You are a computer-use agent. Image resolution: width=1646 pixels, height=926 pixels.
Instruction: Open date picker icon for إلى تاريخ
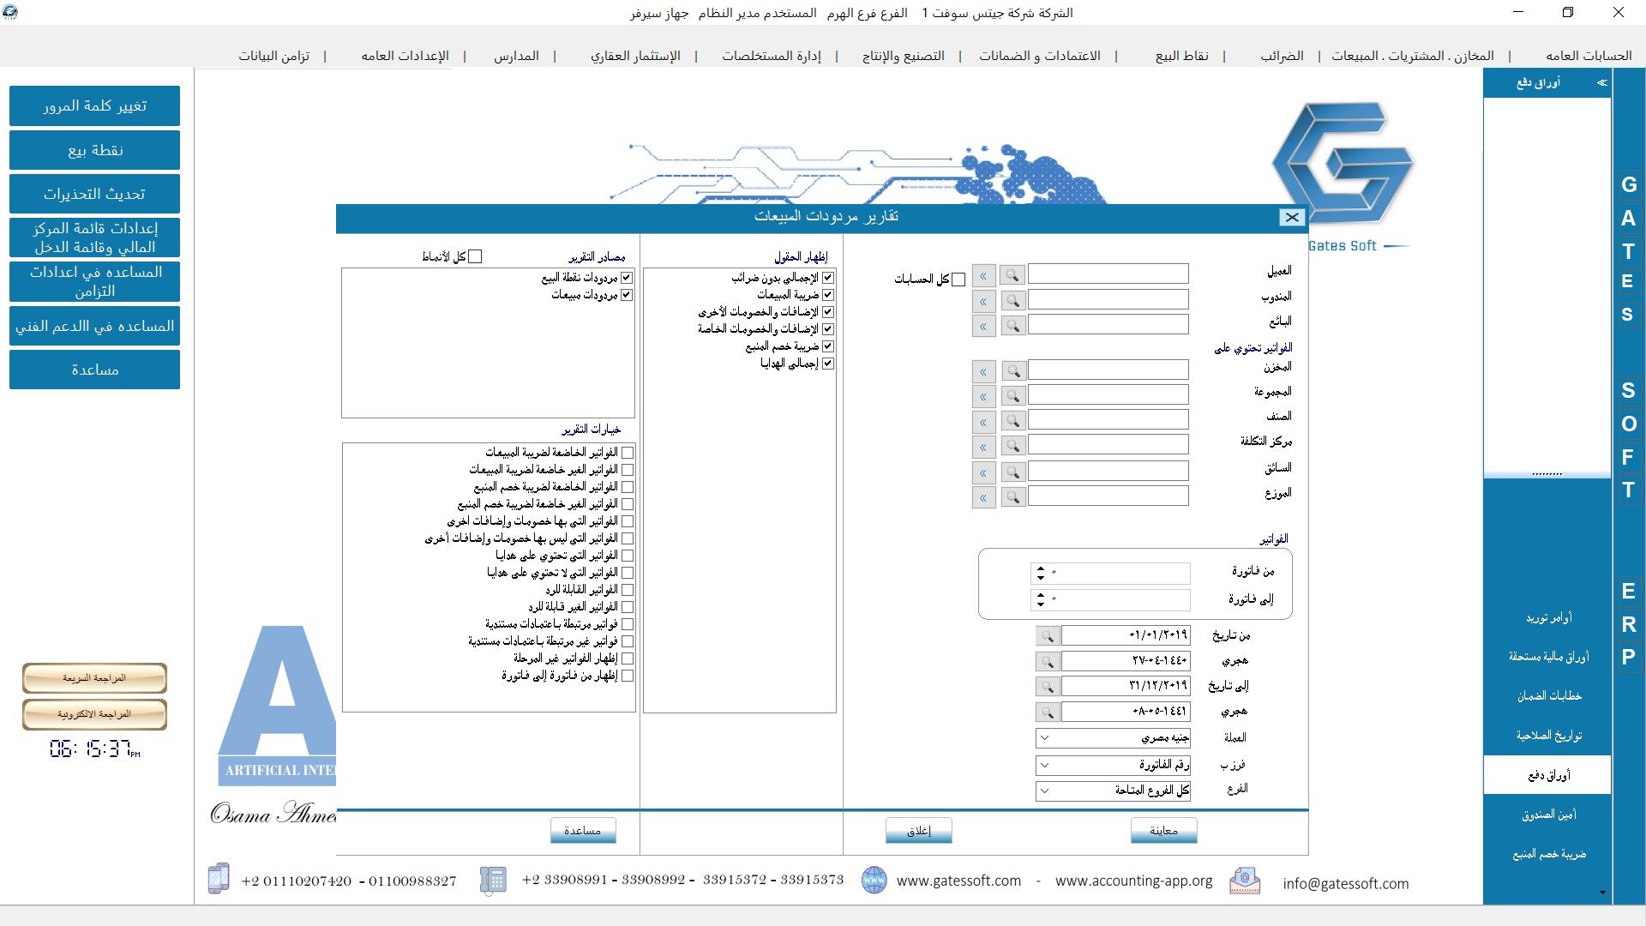pyautogui.click(x=1047, y=686)
